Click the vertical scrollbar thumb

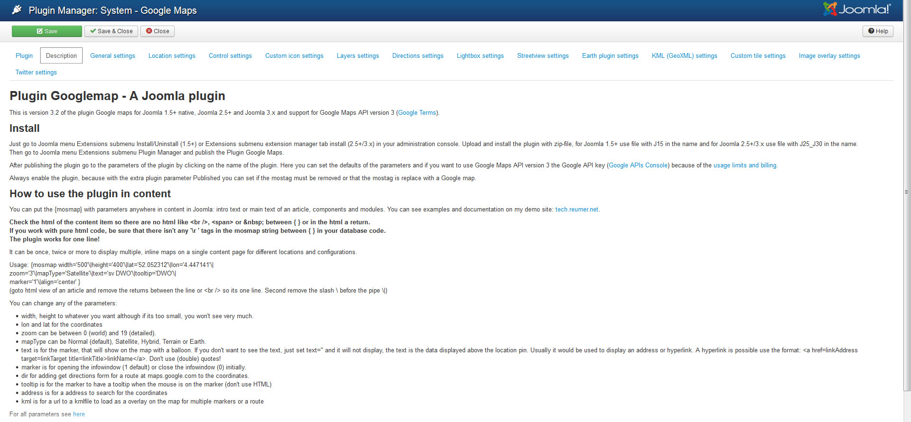(x=907, y=195)
